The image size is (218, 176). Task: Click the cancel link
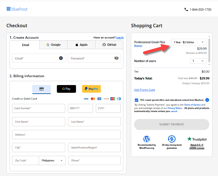tap(174, 111)
